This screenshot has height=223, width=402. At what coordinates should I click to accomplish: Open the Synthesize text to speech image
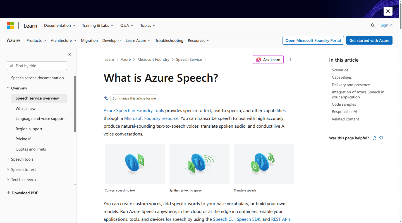199,164
